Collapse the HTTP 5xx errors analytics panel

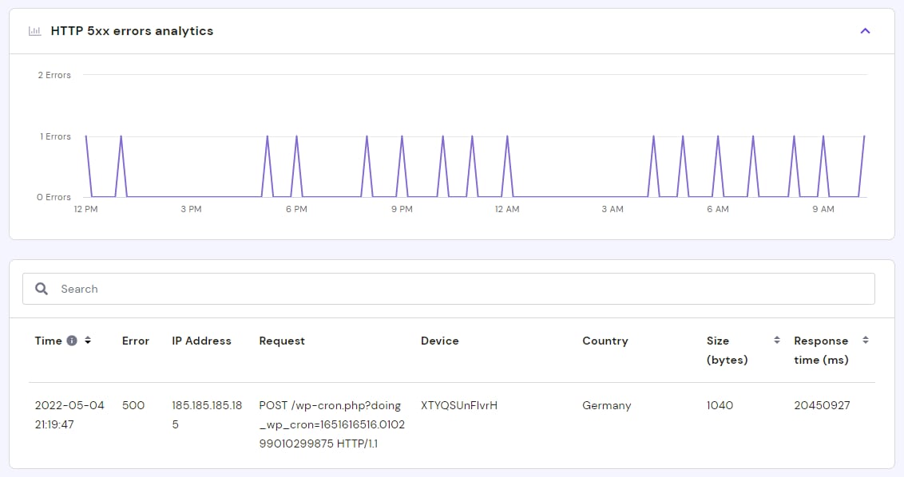click(x=865, y=31)
